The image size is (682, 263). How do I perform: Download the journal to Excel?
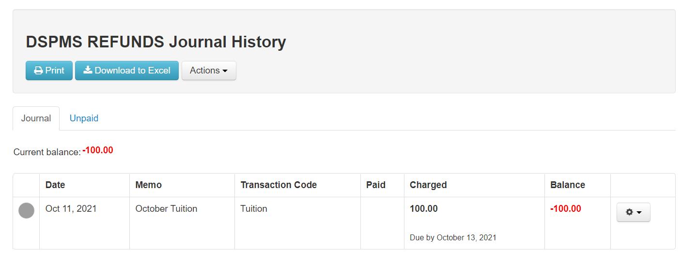[x=127, y=71]
